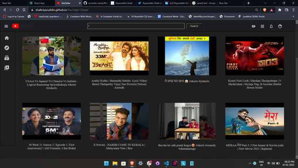298x168 pixels.
Task: Open the user avatar icon
Action: click(x=280, y=26)
